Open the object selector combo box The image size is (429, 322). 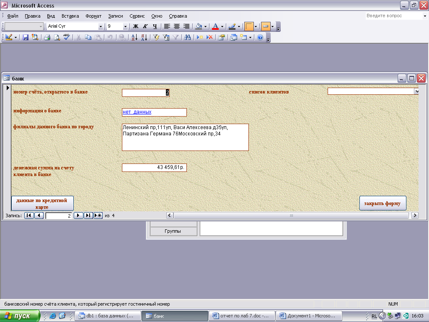tap(24, 26)
